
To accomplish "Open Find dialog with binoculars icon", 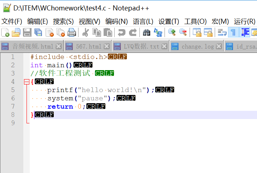I will click(147, 32).
